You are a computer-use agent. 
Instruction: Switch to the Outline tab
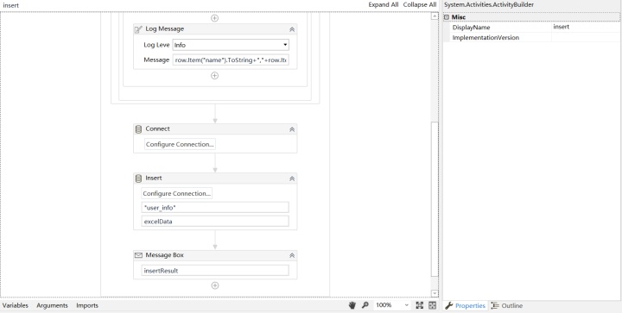coord(507,305)
